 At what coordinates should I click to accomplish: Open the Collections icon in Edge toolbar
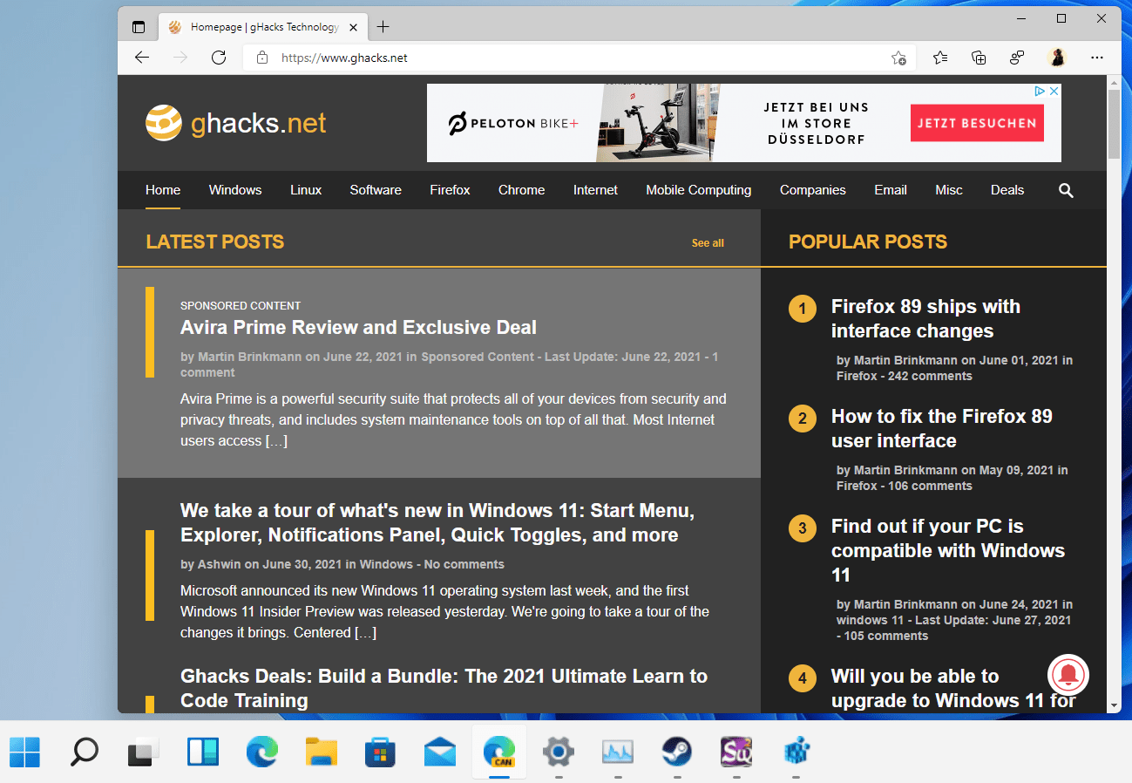[x=979, y=58]
